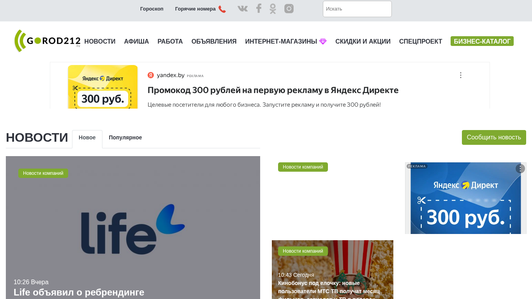Click Новости компаний tag on the МТС ТВ article

click(303, 251)
